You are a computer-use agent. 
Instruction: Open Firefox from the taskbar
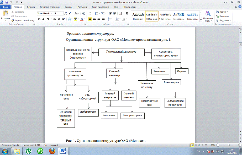[x=52, y=151]
